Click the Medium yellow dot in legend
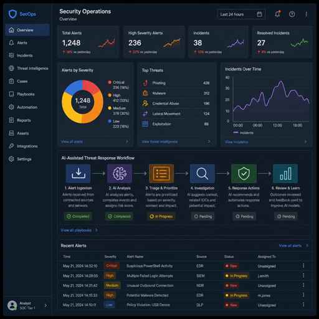The image size is (319, 319). [110, 108]
